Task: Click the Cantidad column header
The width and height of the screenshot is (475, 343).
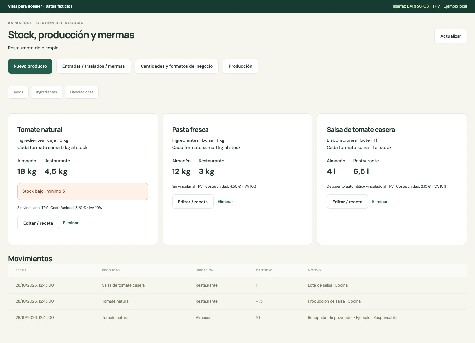Action: pyautogui.click(x=264, y=270)
